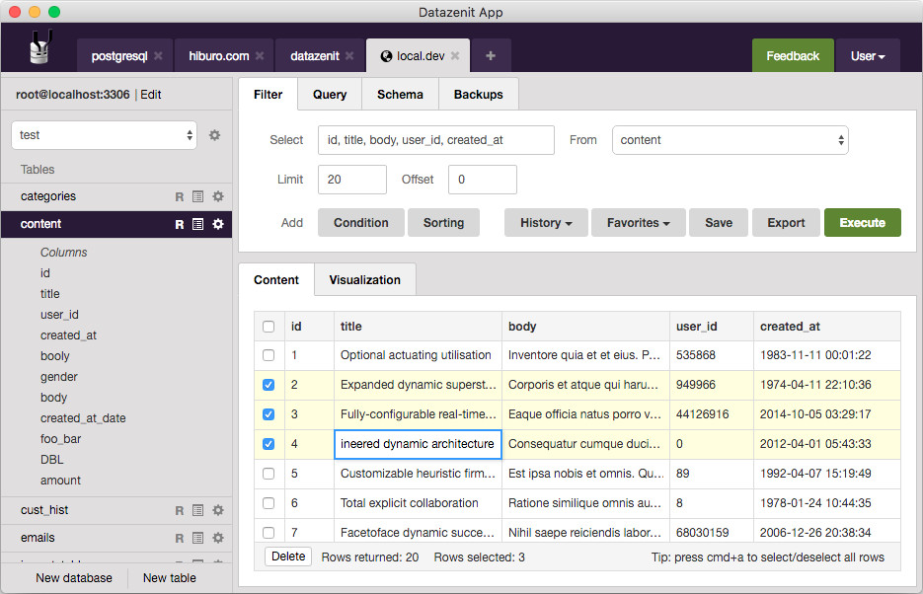Click into the Limit input field
Viewport: 923px width, 594px height.
352,180
